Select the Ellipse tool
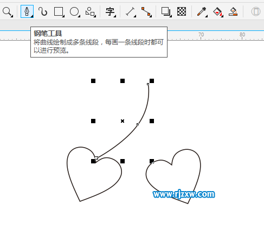Screen dimensions: 264x241 (74, 12)
